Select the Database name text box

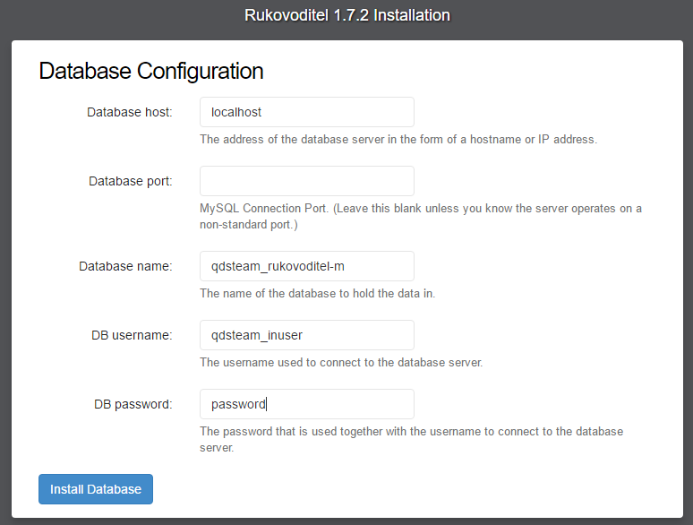tap(307, 266)
